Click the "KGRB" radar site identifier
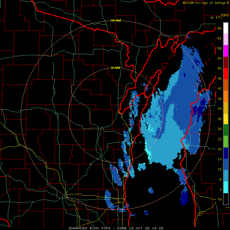This screenshot has height=230, width=230. 122,228
